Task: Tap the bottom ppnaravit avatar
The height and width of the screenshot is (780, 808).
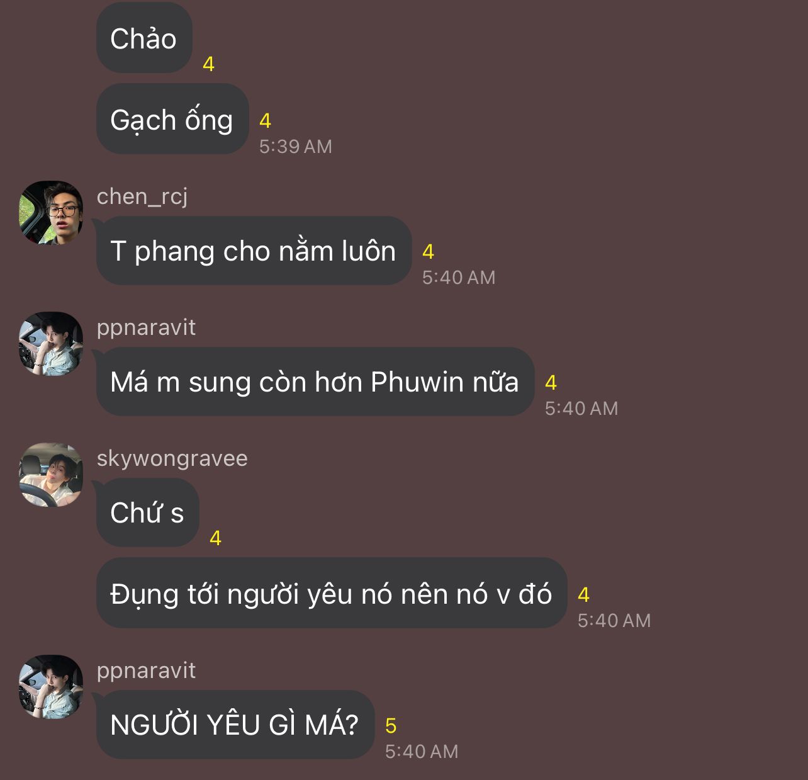Action: 51,687
